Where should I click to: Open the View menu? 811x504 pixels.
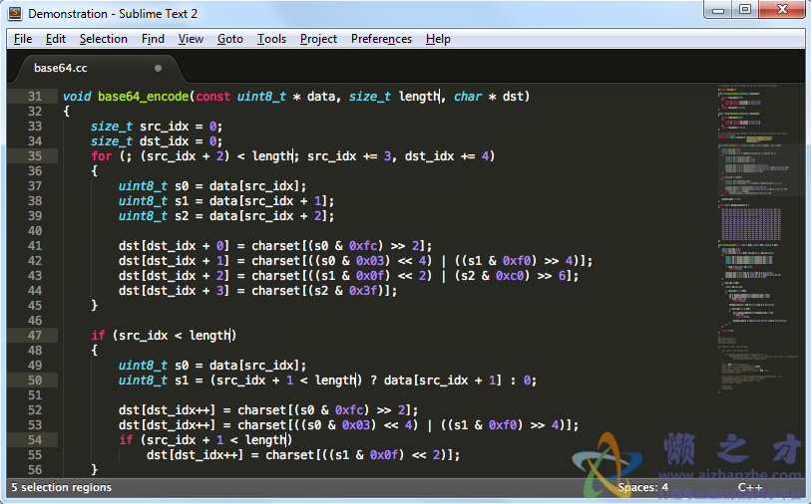[191, 39]
